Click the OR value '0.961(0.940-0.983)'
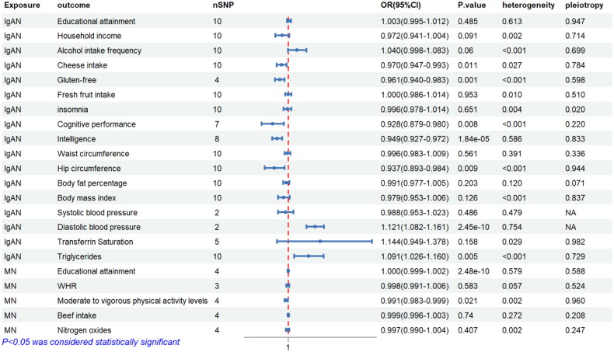This screenshot has height=352, width=614. pyautogui.click(x=415, y=80)
